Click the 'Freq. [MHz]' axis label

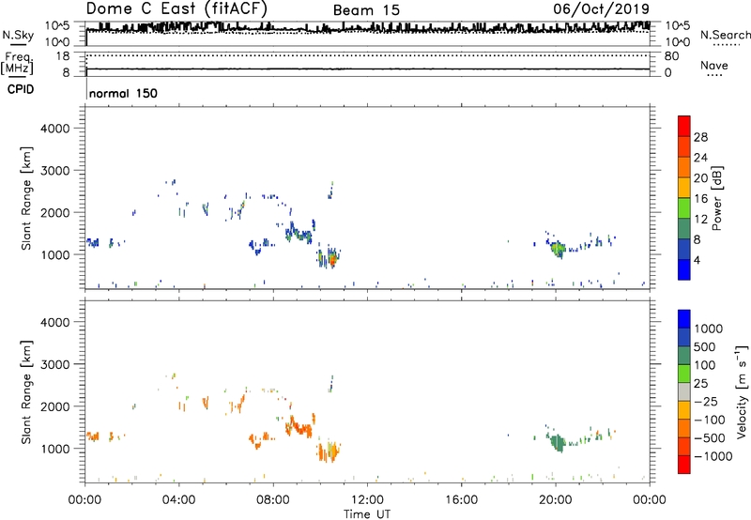(x=17, y=63)
